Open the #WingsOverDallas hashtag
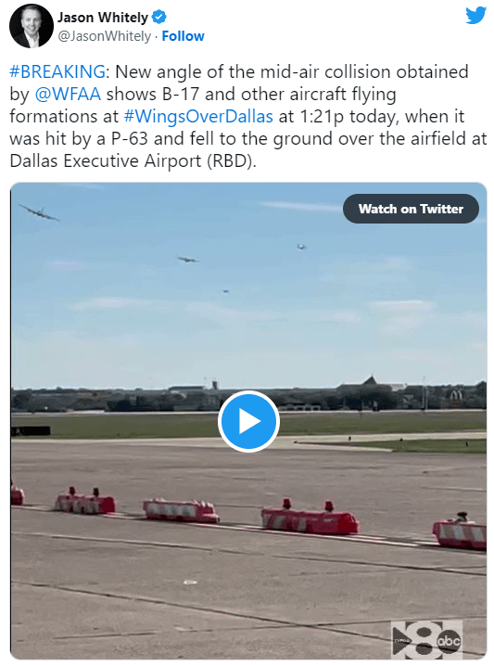Image resolution: width=494 pixels, height=665 pixels. click(x=198, y=116)
